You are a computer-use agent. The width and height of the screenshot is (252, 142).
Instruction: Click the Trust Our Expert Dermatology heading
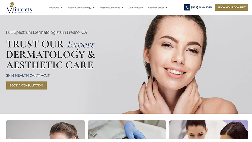pos(50,55)
